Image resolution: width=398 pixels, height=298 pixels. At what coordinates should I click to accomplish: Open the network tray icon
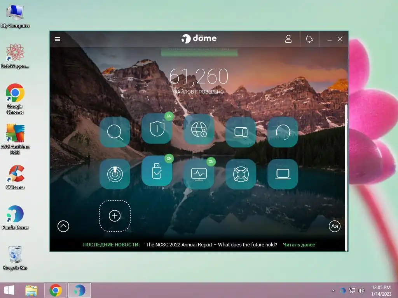[x=352, y=290]
